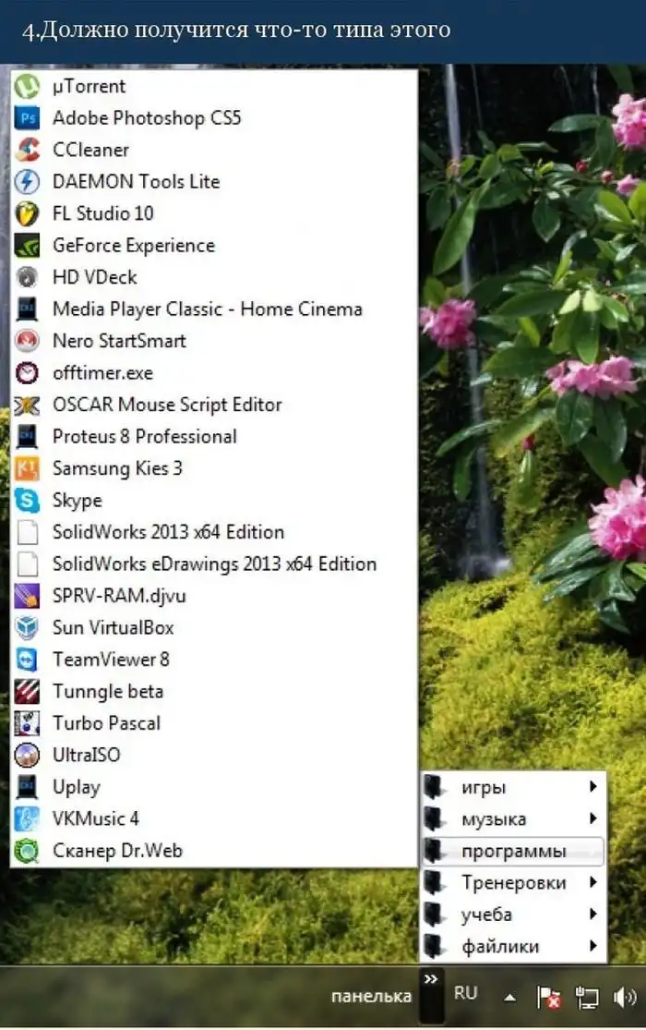
Task: Click the панелька toolbar double chevron
Action: (430, 978)
